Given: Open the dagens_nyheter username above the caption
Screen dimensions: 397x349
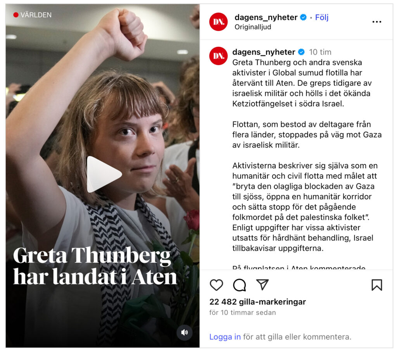Looking at the screenshot, I should (264, 52).
